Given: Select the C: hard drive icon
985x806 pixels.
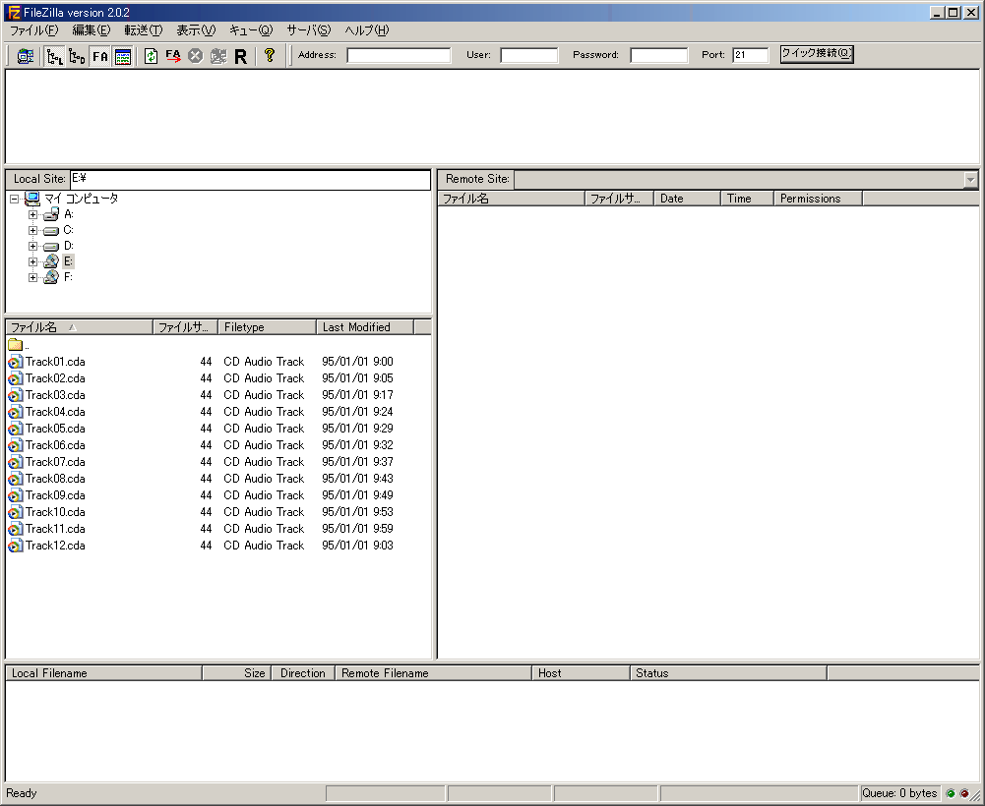Looking at the screenshot, I should pyautogui.click(x=51, y=230).
